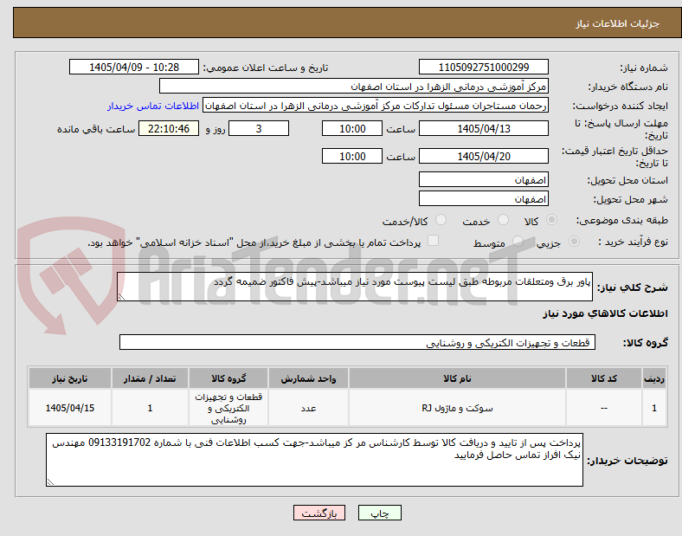
Task: Click the گروه کالا column header
Action: (x=228, y=378)
